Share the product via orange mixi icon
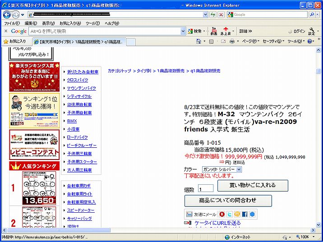 point(237,214)
